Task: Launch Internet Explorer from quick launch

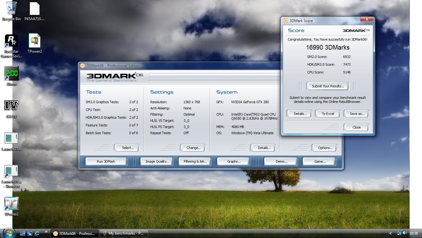Action: pos(37,233)
